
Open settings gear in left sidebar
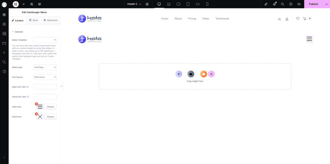4,24
